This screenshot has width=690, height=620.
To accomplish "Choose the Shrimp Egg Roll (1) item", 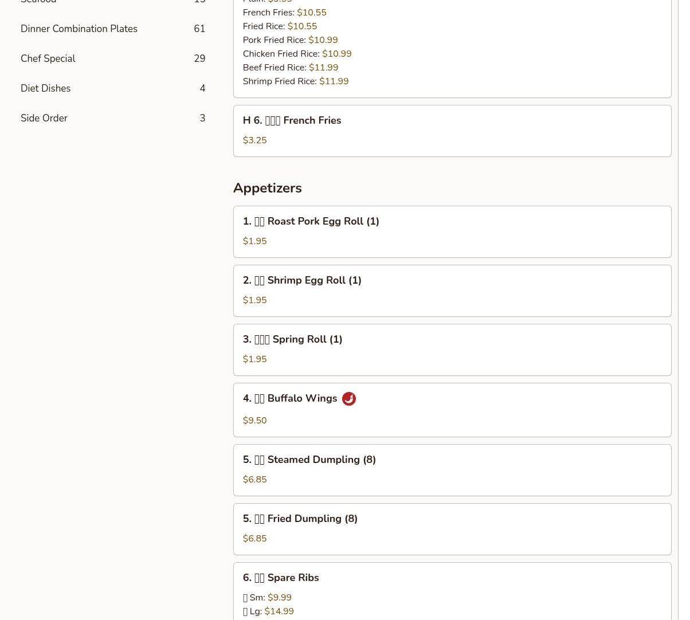I will coord(302,280).
